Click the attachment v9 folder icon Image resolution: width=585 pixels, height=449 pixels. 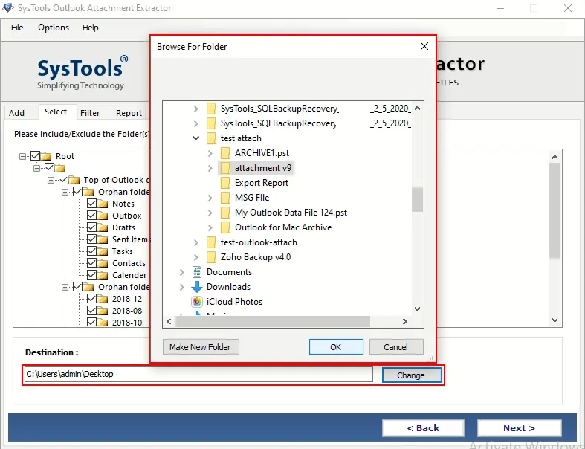(x=225, y=168)
